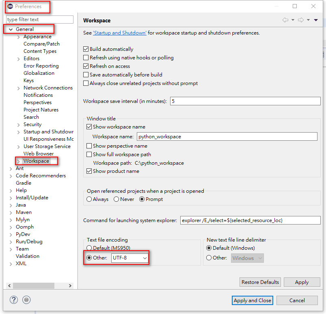Select Default (Windows) line delimiter radio
The image size is (326, 314).
[209, 248]
